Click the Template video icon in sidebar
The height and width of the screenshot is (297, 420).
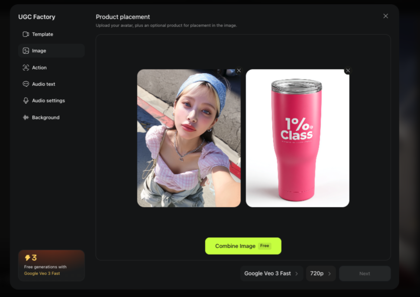coord(26,34)
